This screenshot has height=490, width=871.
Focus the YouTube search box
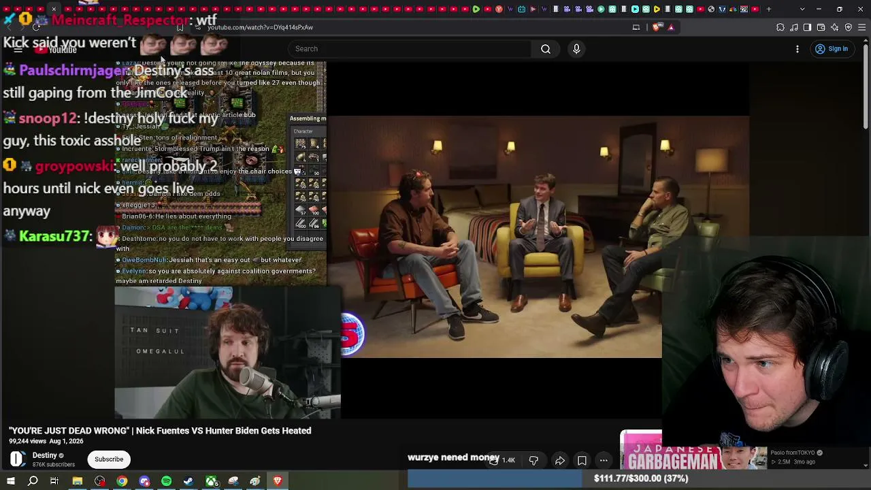point(410,49)
